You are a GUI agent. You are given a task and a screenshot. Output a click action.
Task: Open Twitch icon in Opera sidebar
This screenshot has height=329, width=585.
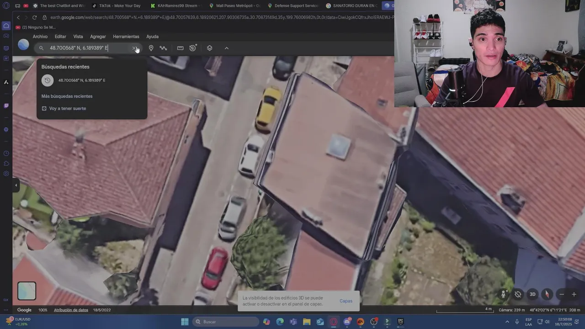click(x=6, y=106)
